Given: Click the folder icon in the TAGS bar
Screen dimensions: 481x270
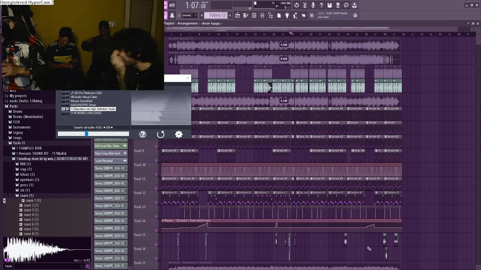Looking at the screenshot, I should 82,267.
